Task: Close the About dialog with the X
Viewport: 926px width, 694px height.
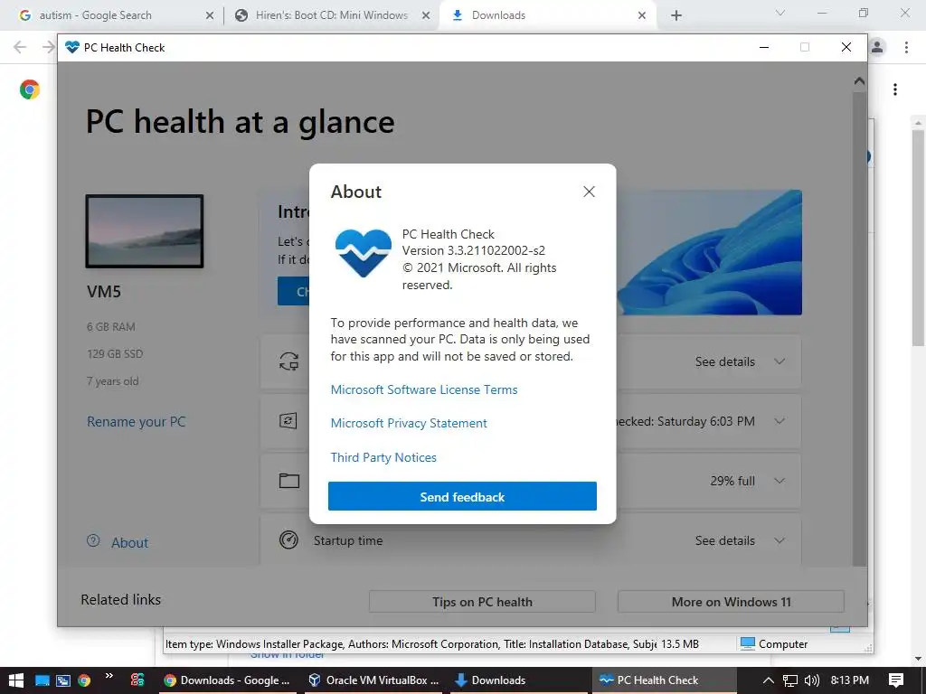Action: tap(589, 192)
